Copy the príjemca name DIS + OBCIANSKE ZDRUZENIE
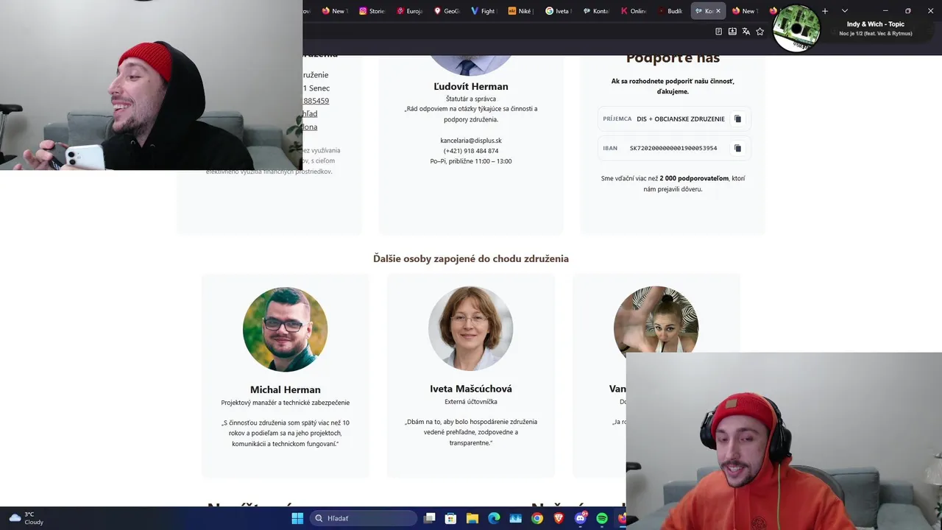 tap(737, 119)
